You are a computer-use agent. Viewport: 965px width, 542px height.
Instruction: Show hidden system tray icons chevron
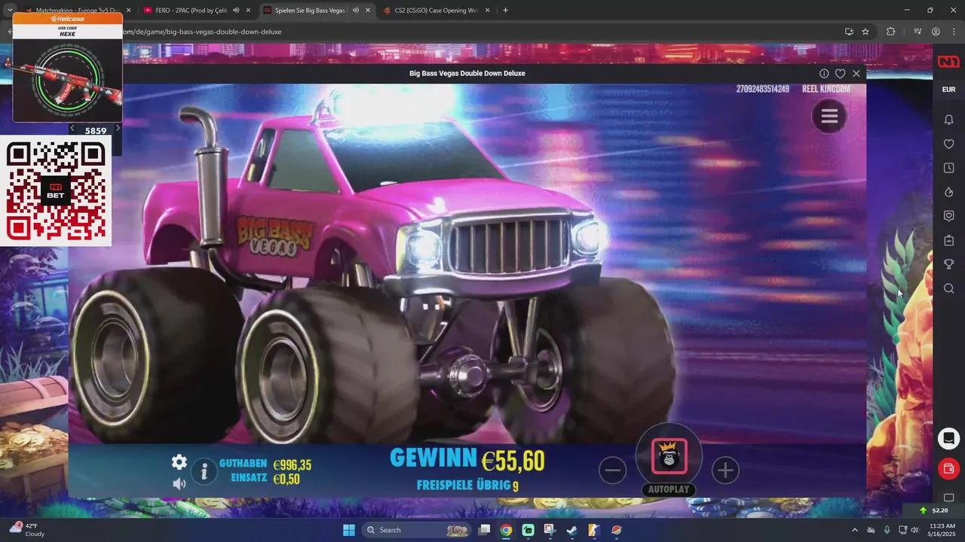[854, 530]
